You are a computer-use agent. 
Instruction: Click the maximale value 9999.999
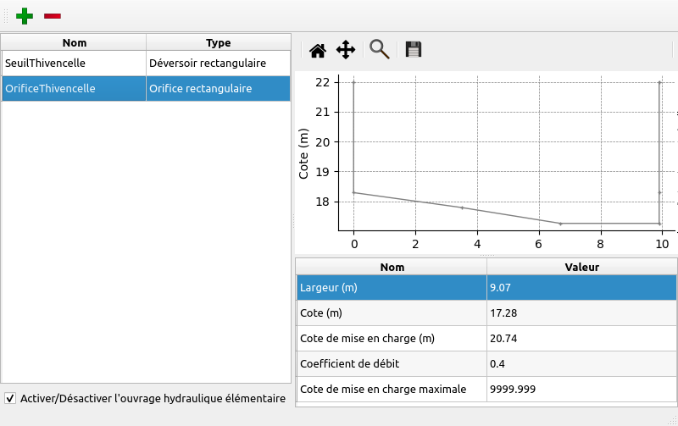581,390
